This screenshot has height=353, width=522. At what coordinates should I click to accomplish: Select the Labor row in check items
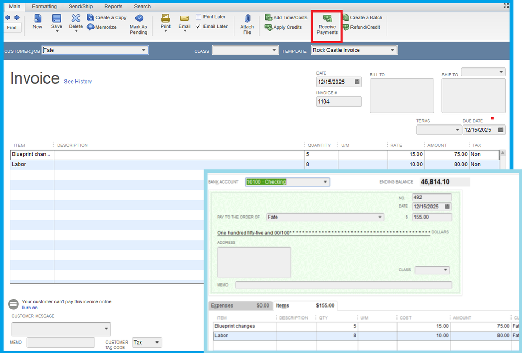(x=366, y=335)
